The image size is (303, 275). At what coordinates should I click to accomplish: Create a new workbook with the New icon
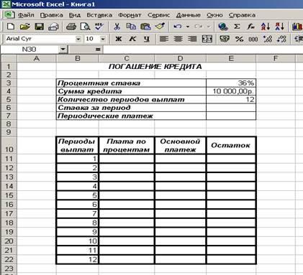pos(11,27)
